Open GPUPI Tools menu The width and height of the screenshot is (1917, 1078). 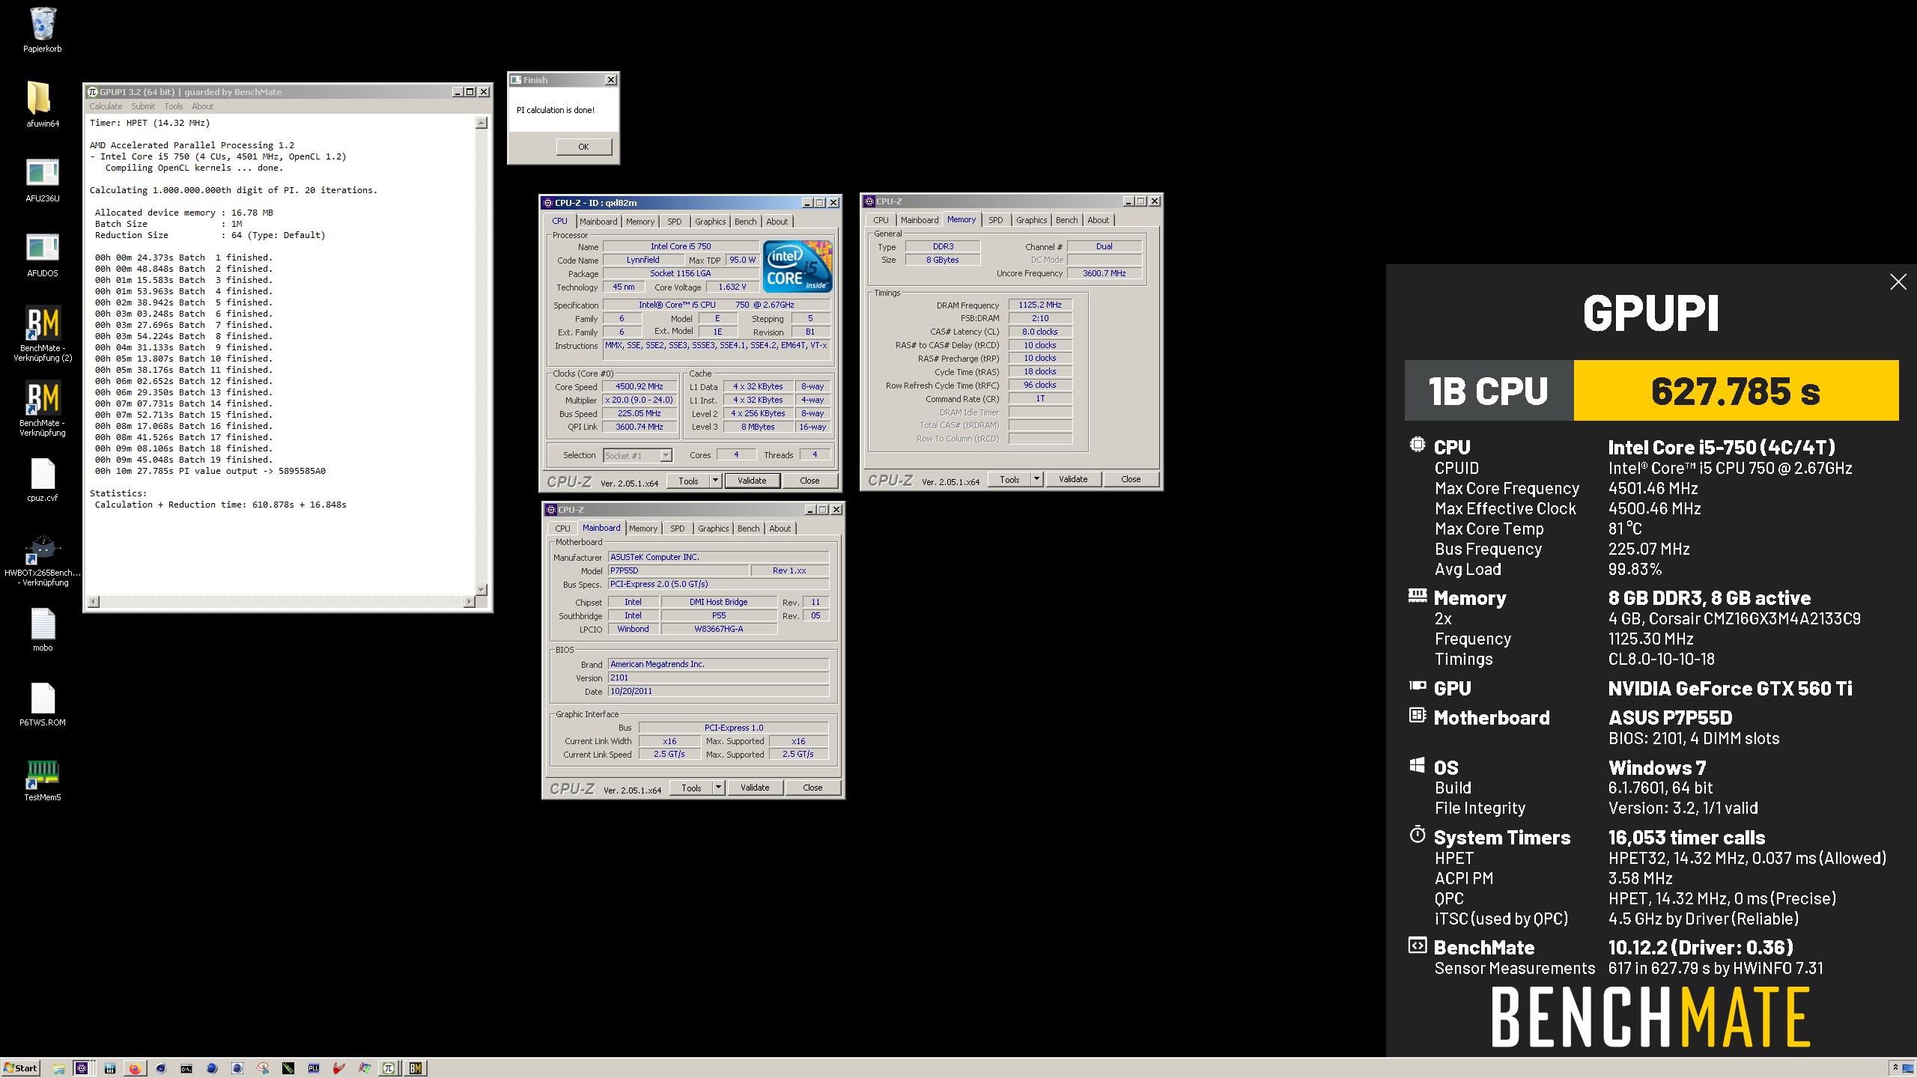click(174, 106)
